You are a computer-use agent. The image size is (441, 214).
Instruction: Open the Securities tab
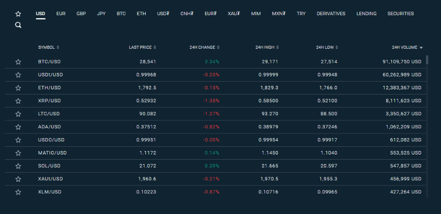coord(400,13)
